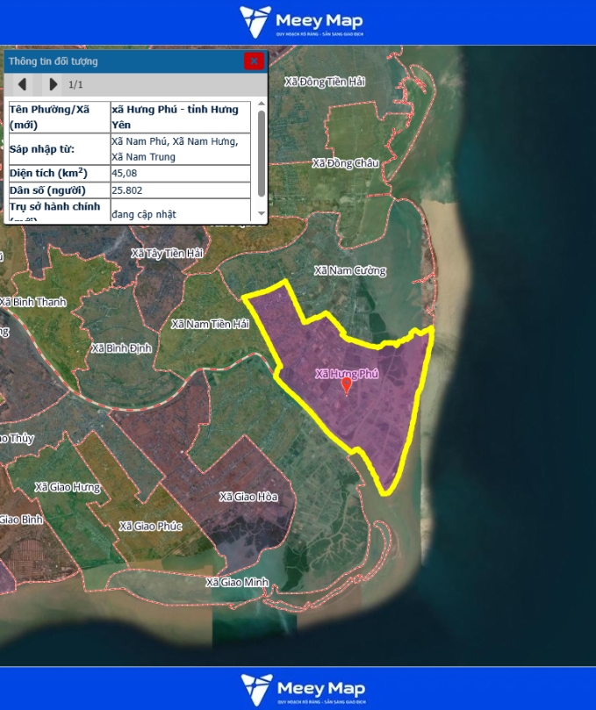Click the Xã Bình Định commune label
The image size is (596, 710).
121,348
